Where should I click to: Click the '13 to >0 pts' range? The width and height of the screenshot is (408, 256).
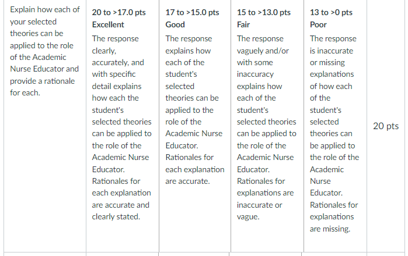[x=331, y=12]
